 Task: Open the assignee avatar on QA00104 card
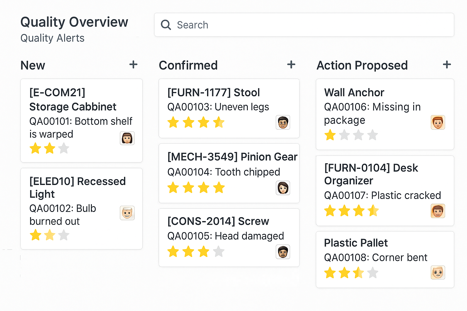click(283, 188)
